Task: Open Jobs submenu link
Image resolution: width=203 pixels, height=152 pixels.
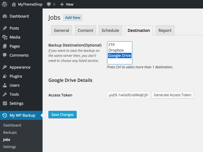Action: [7, 140]
